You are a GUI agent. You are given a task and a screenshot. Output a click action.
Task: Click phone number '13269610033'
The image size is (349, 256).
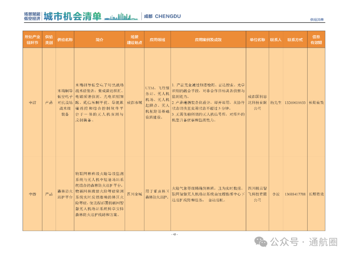[x=295, y=102]
